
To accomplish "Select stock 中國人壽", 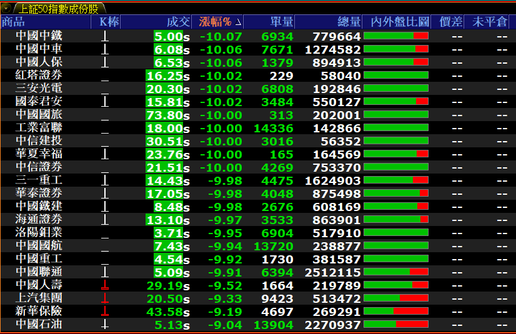I will (x=39, y=285).
